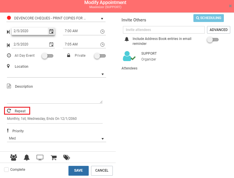234x178 pixels.
Task: Click the Description document icon
Action: coord(9,86)
